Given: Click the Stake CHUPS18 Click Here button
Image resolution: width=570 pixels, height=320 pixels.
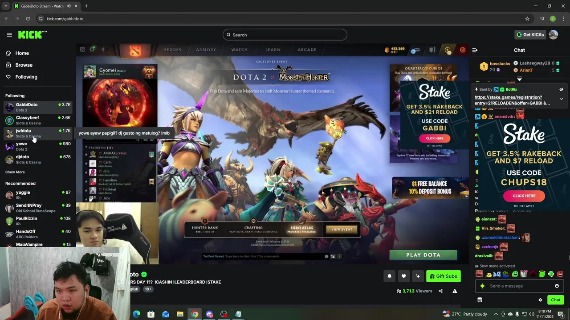Looking at the screenshot, I should [x=524, y=196].
